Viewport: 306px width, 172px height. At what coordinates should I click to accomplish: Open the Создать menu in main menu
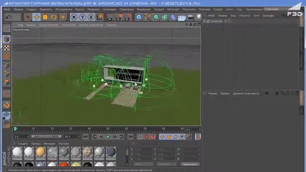31,9
